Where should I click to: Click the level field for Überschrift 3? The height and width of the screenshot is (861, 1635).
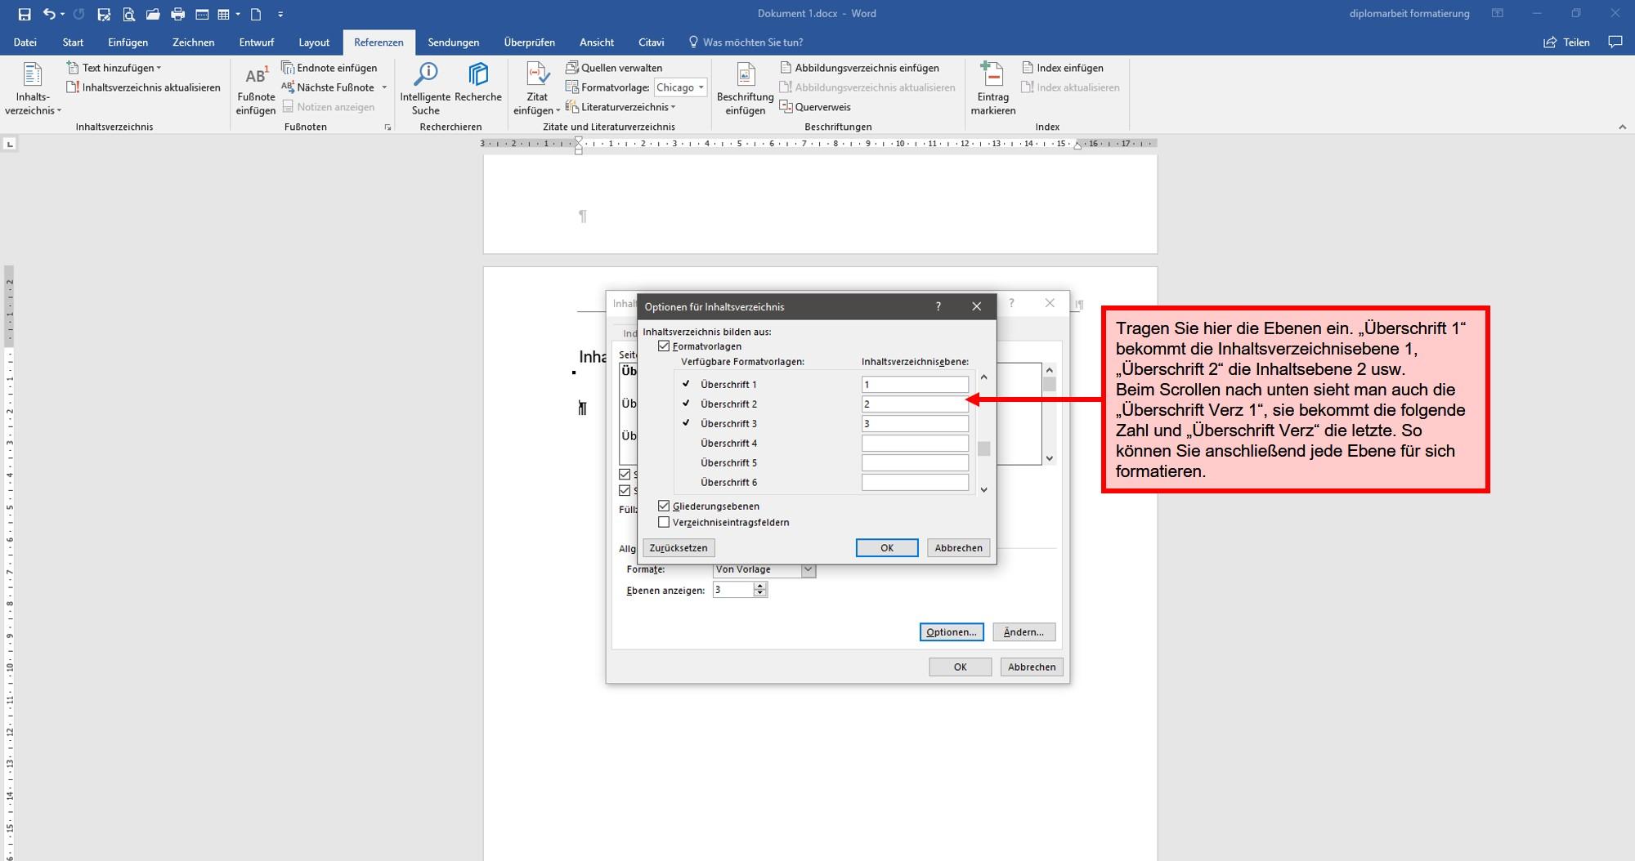[x=915, y=424]
